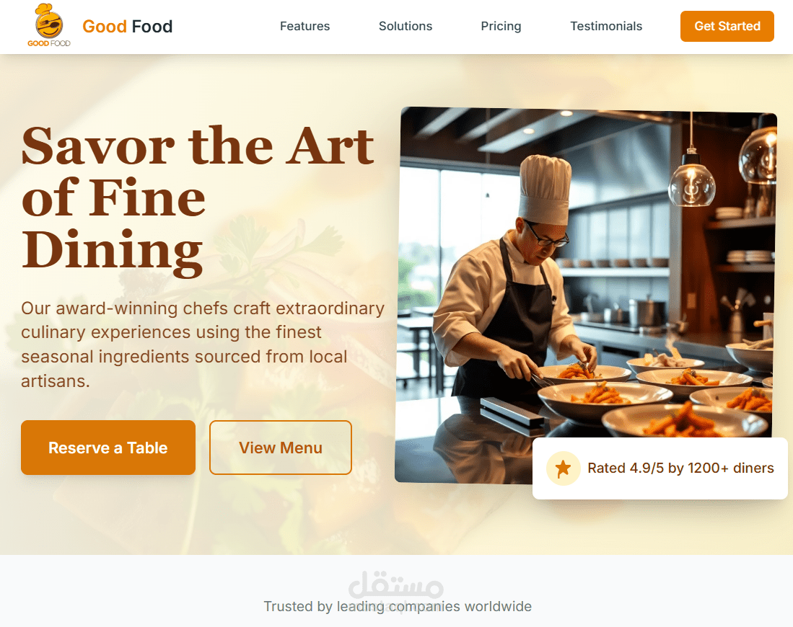Click the orange star rating icon
This screenshot has width=793, height=627.
[x=563, y=468]
